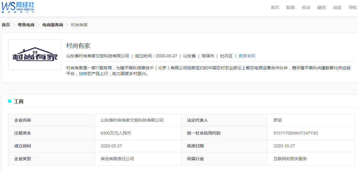This screenshot has height=171, width=358.
Task: Click the 所属行业 label cell
Action: tap(224, 159)
